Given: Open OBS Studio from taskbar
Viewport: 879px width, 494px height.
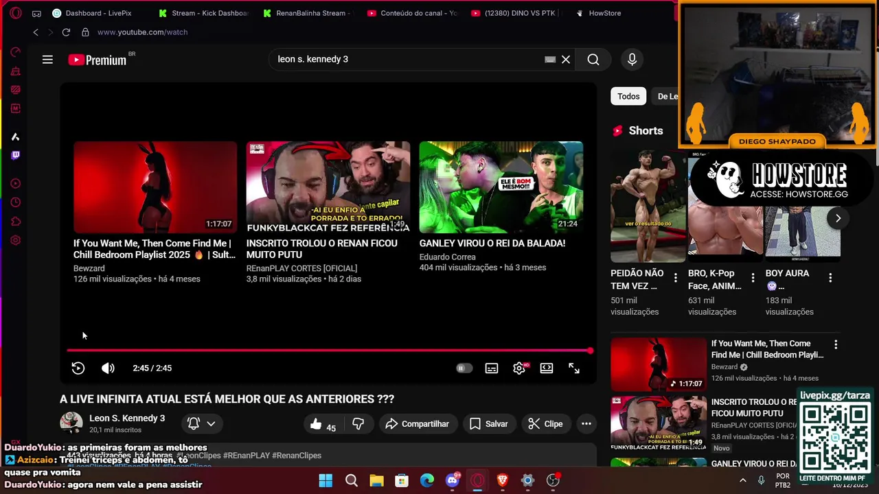Looking at the screenshot, I should 553,480.
